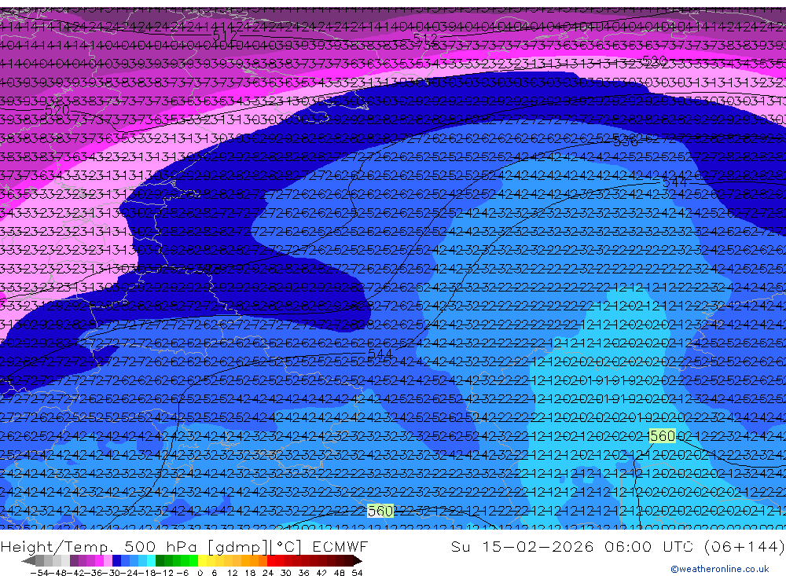This screenshot has width=786, height=576.
Task: Click the '(06+144)' forecast run label
Action: tap(744, 546)
